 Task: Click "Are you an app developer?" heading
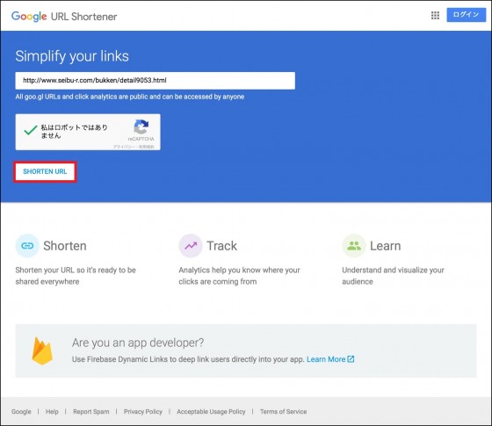(138, 343)
